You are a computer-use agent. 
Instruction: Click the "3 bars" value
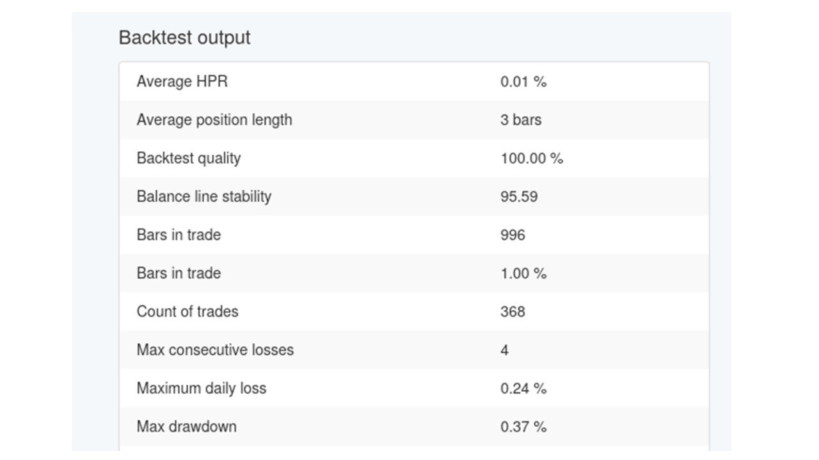tap(520, 120)
